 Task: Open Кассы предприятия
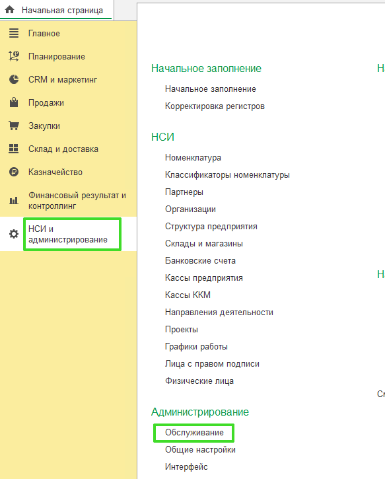204,277
